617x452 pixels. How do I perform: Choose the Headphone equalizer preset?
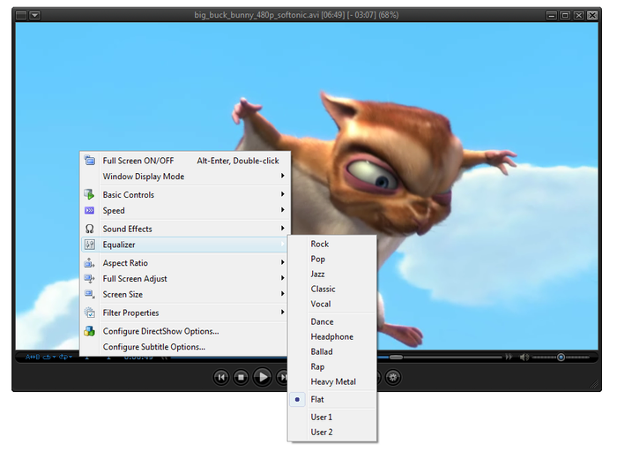332,336
